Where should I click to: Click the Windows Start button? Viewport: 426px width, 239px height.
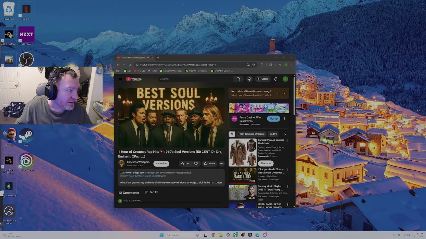click(x=161, y=235)
